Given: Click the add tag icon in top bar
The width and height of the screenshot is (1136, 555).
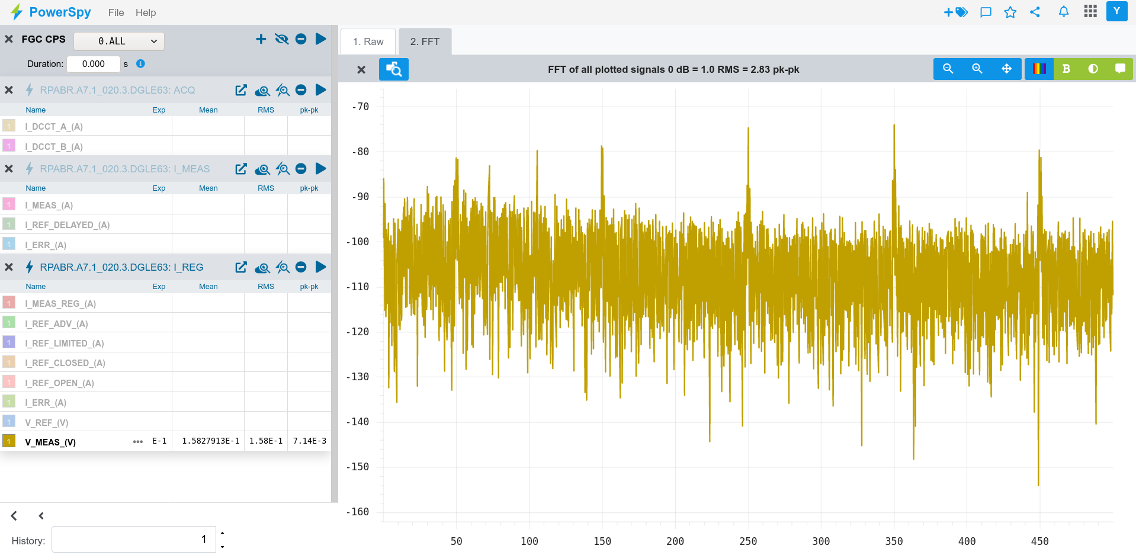Looking at the screenshot, I should click(x=956, y=12).
